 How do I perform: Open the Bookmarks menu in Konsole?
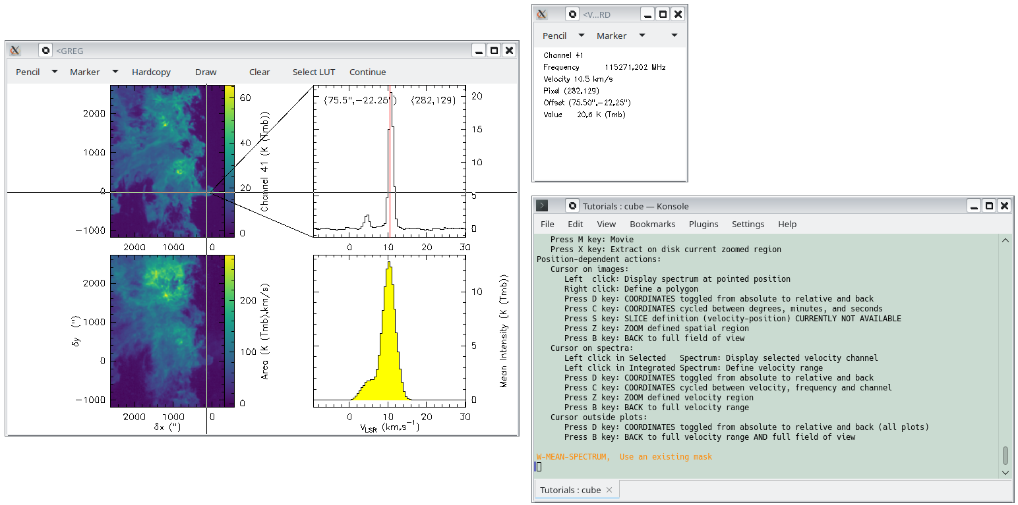click(652, 224)
